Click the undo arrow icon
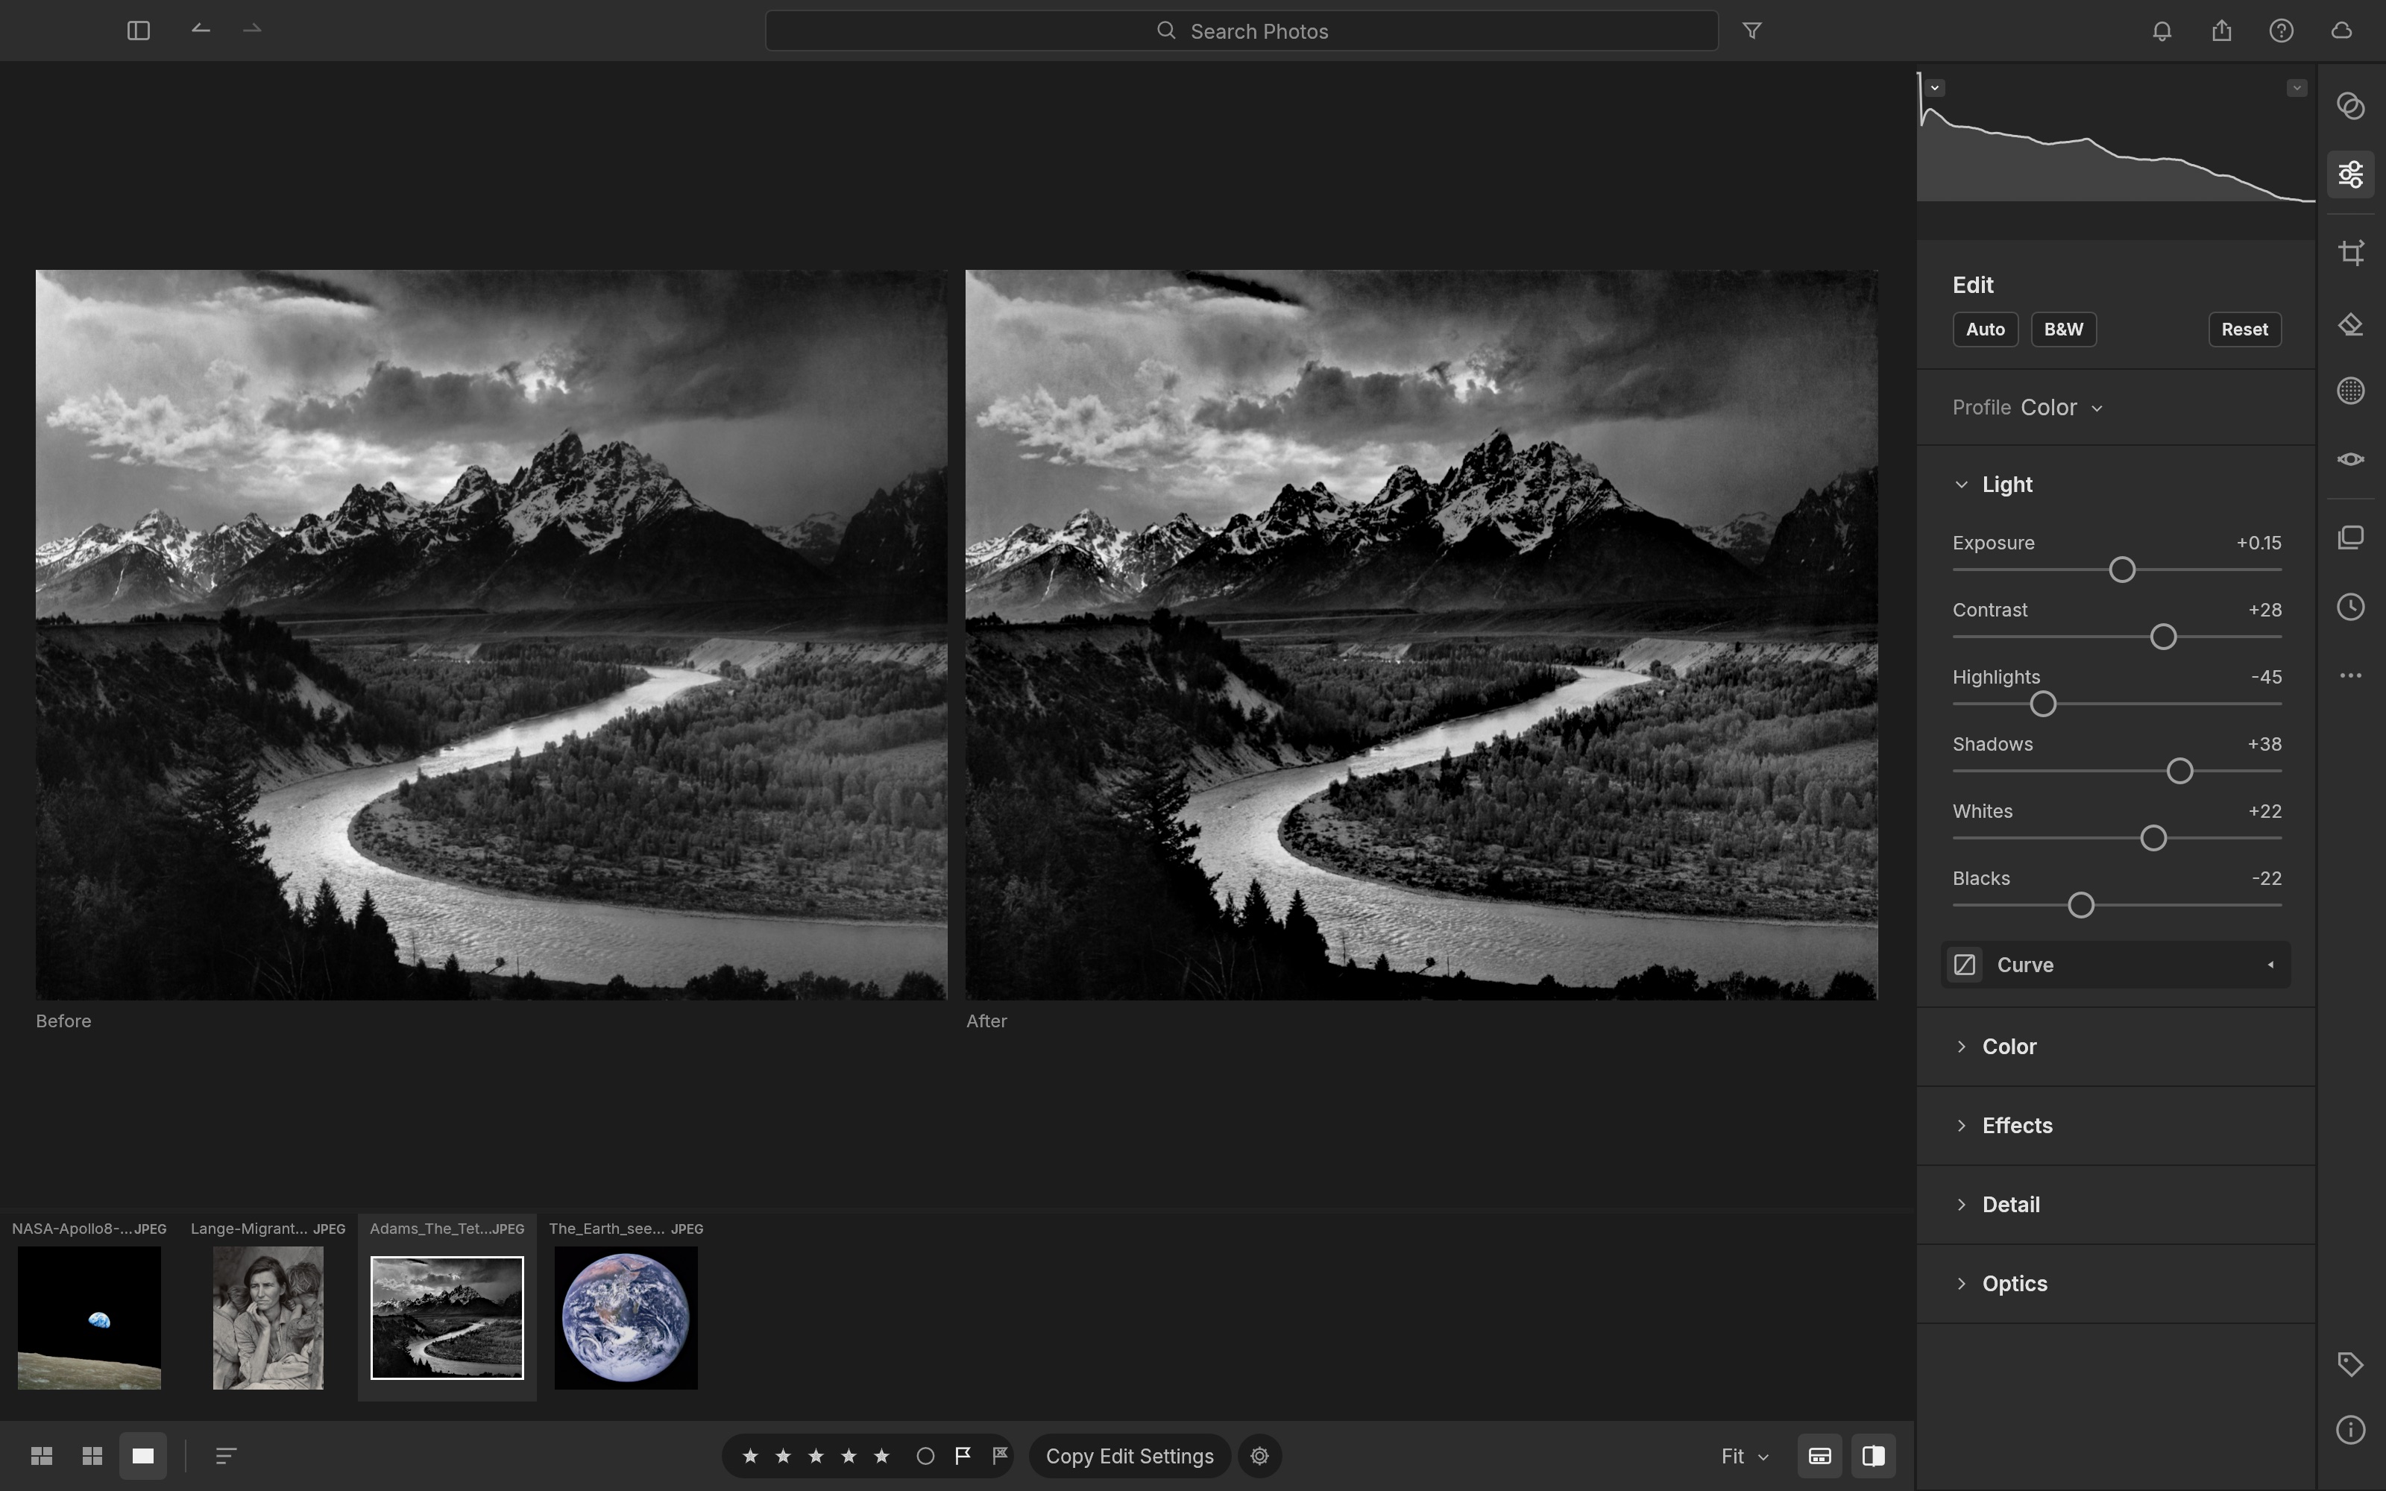This screenshot has width=2386, height=1491. pos(200,30)
